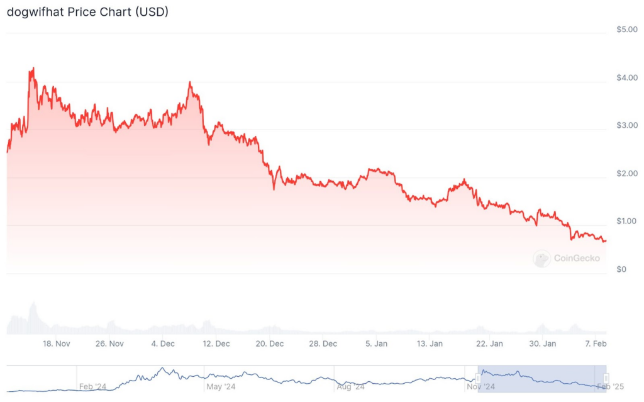Click the CoinGecko logo watermark icon
Image resolution: width=644 pixels, height=402 pixels.
[x=541, y=258]
